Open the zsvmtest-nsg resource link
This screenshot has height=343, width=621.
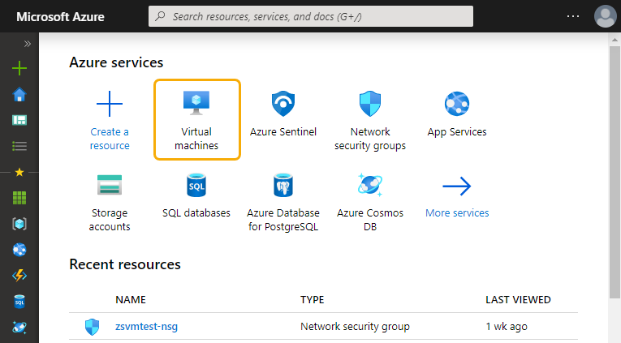[x=146, y=327]
